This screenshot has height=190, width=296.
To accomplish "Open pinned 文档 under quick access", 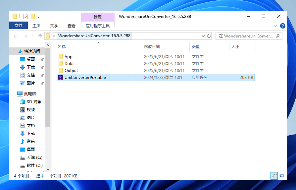I will coord(30,75).
